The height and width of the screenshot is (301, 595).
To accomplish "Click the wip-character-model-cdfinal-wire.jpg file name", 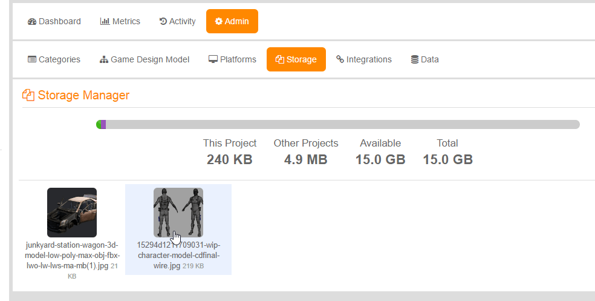I will 178,255.
